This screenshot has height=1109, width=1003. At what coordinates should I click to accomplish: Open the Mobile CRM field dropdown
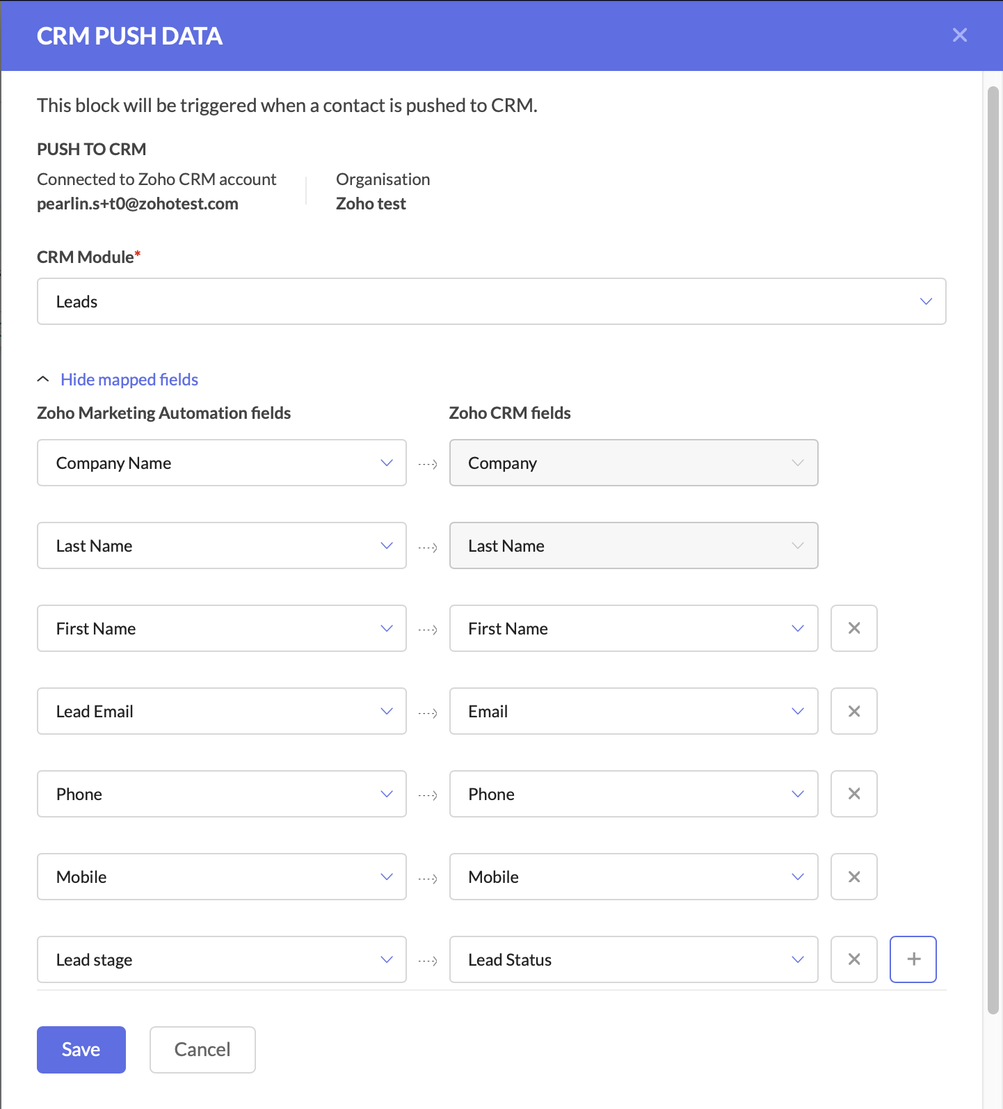634,877
